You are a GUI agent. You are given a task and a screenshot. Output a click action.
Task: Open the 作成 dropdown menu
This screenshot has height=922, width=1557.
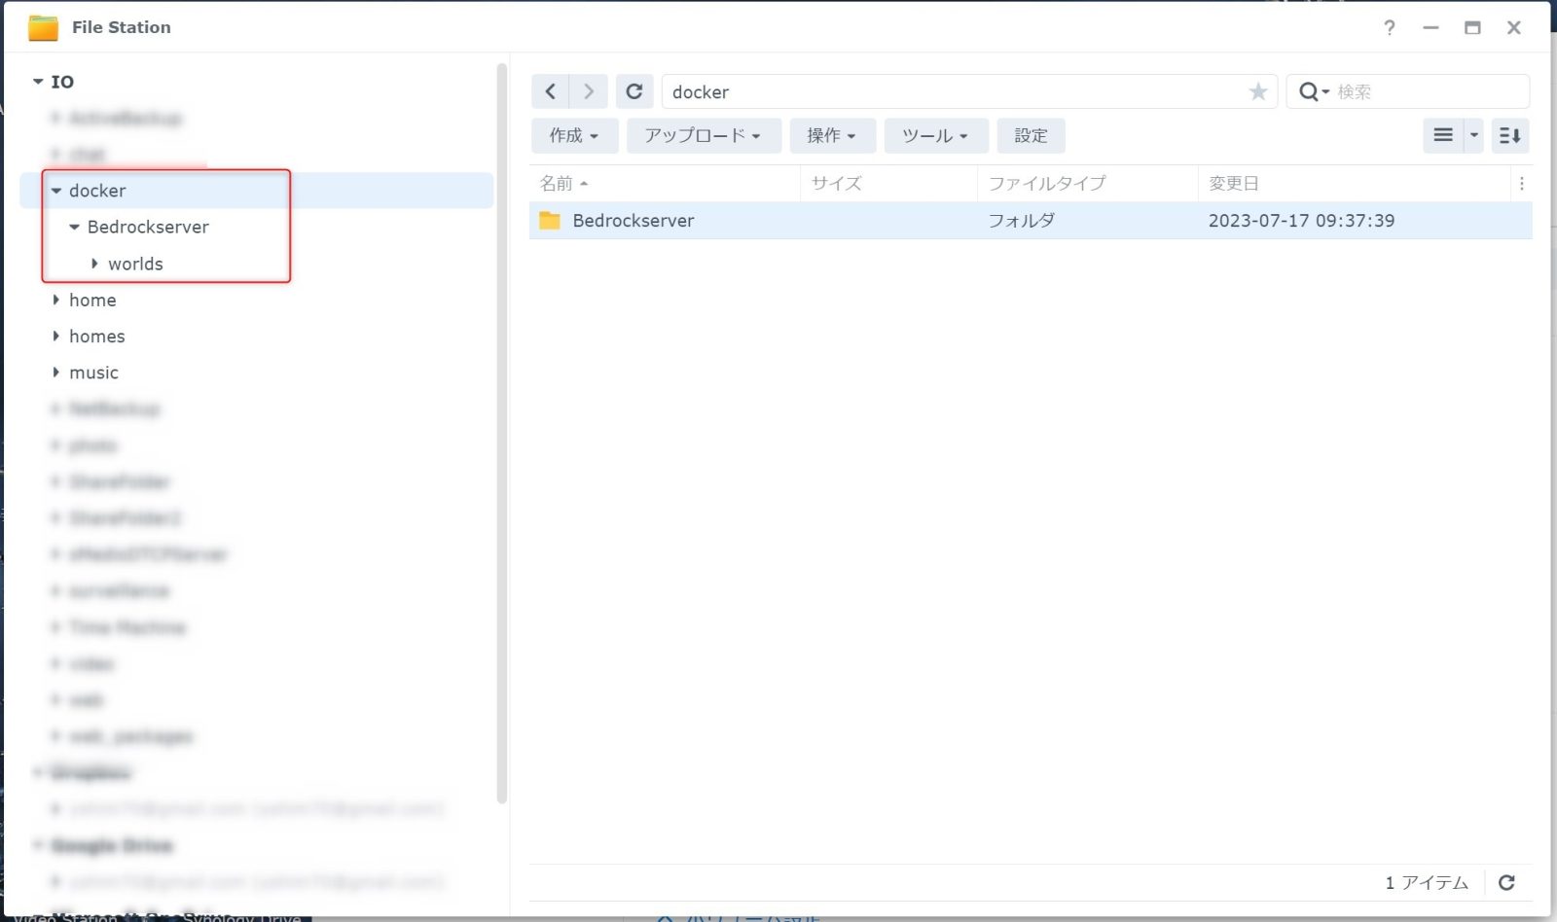point(574,135)
